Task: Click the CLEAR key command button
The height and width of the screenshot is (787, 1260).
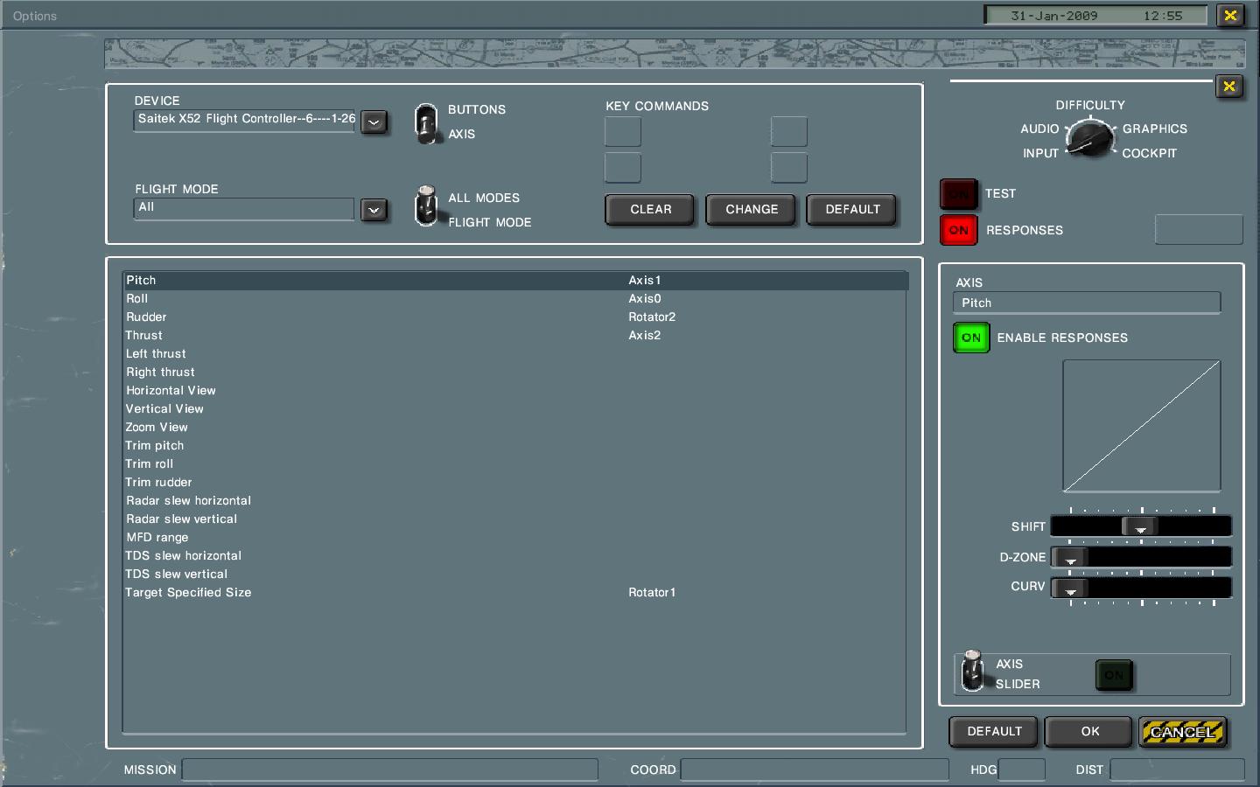Action: pyautogui.click(x=650, y=210)
